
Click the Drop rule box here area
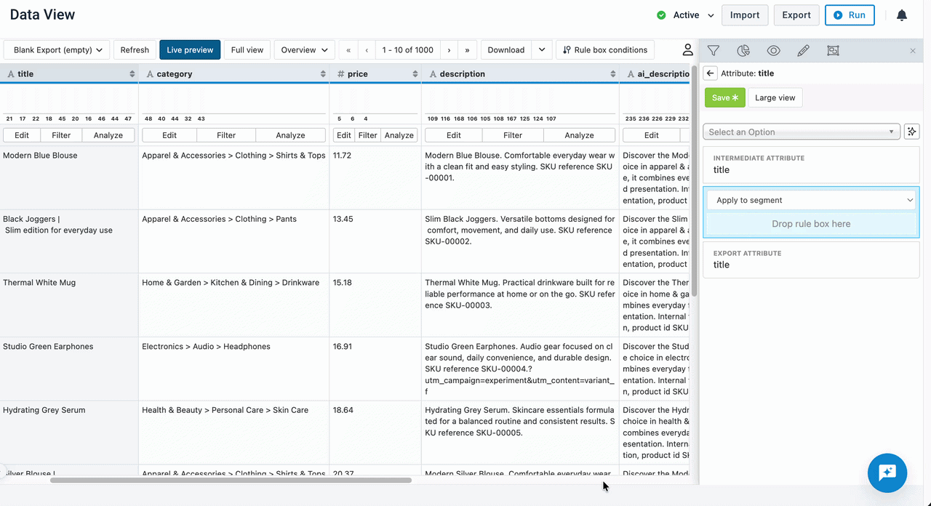pyautogui.click(x=811, y=224)
